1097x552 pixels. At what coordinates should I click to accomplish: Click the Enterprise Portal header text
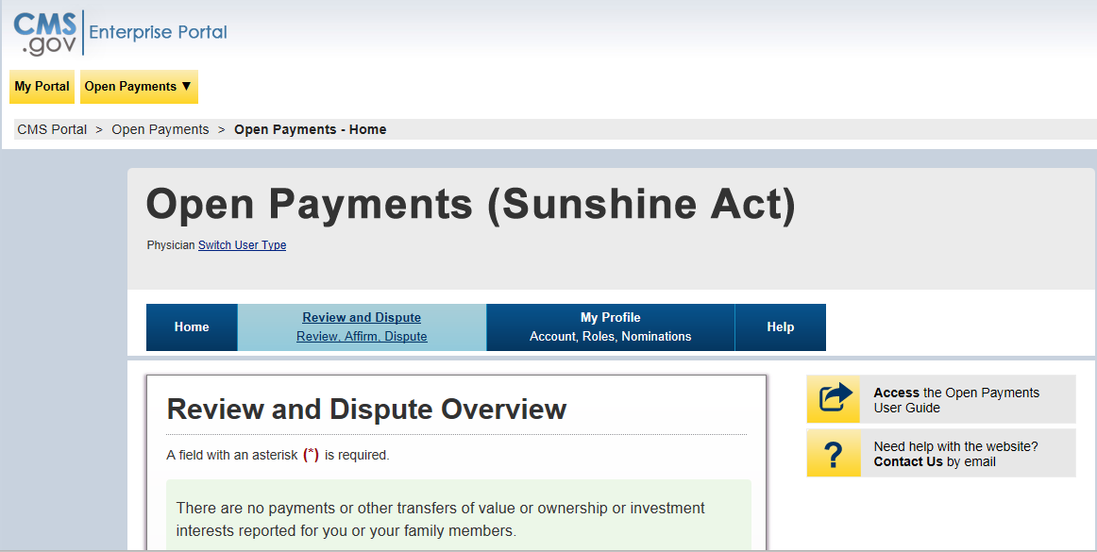click(158, 32)
